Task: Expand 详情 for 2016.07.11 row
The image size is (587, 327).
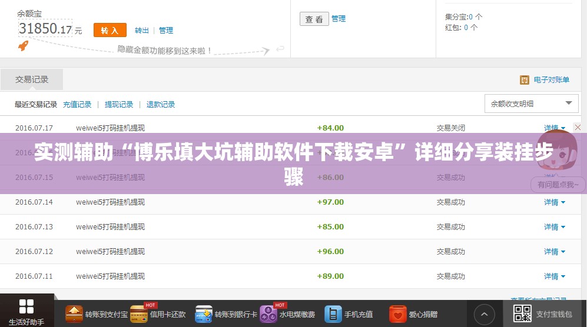Action: click(x=555, y=276)
